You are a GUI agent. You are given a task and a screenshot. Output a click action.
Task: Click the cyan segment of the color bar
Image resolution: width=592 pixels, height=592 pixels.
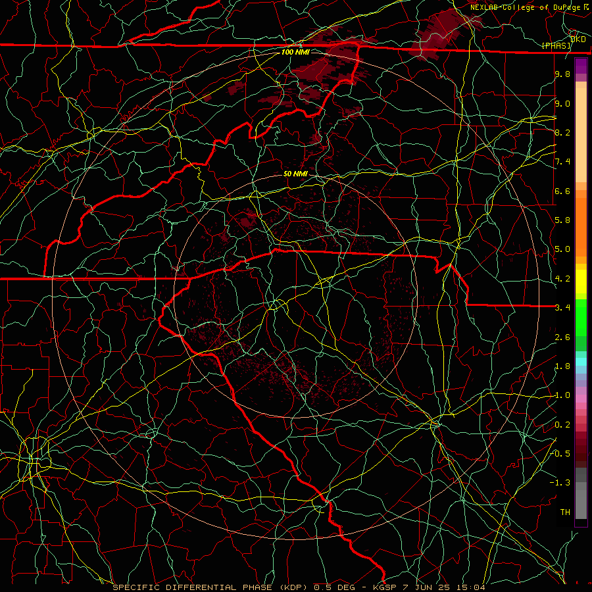point(581,362)
